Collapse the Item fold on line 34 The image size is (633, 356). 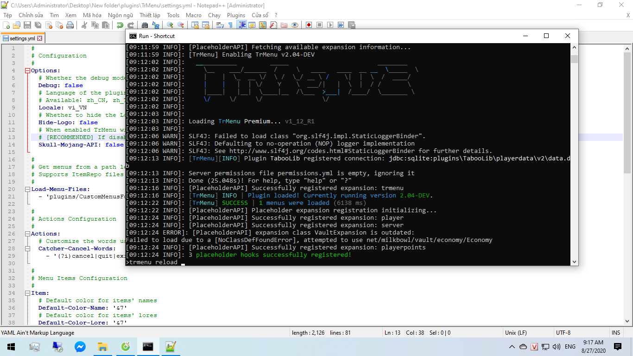pos(27,293)
